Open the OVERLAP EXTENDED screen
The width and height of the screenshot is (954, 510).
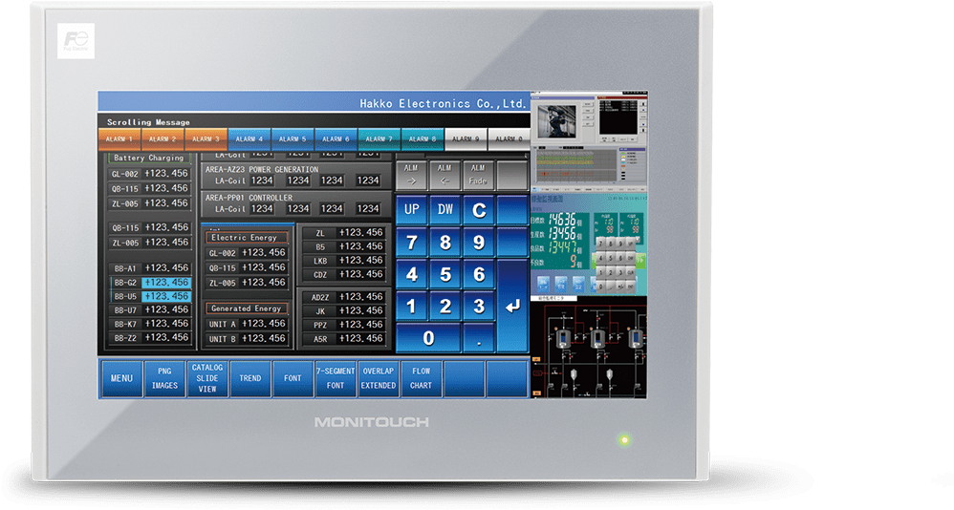[x=379, y=378]
